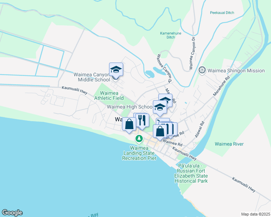Viewport: 271px width, 217px height.
Task: Click the shopping bag marker near Waimea Rd
Action: (160, 131)
